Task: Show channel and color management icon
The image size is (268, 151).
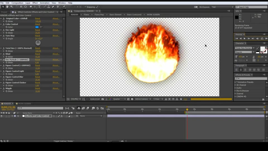Action: 110,99
